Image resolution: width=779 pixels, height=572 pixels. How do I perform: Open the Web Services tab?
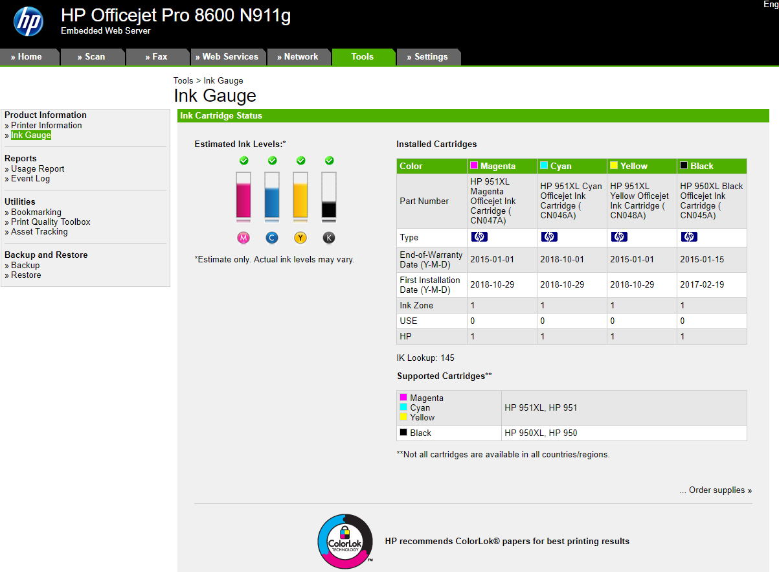(227, 57)
